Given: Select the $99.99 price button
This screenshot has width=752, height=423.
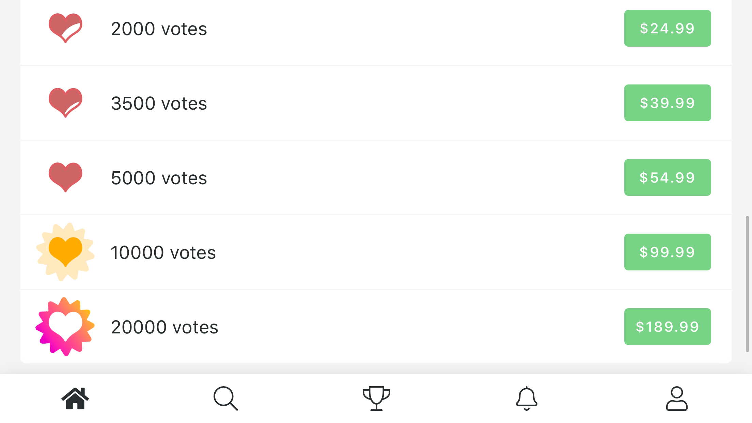Looking at the screenshot, I should click(667, 252).
